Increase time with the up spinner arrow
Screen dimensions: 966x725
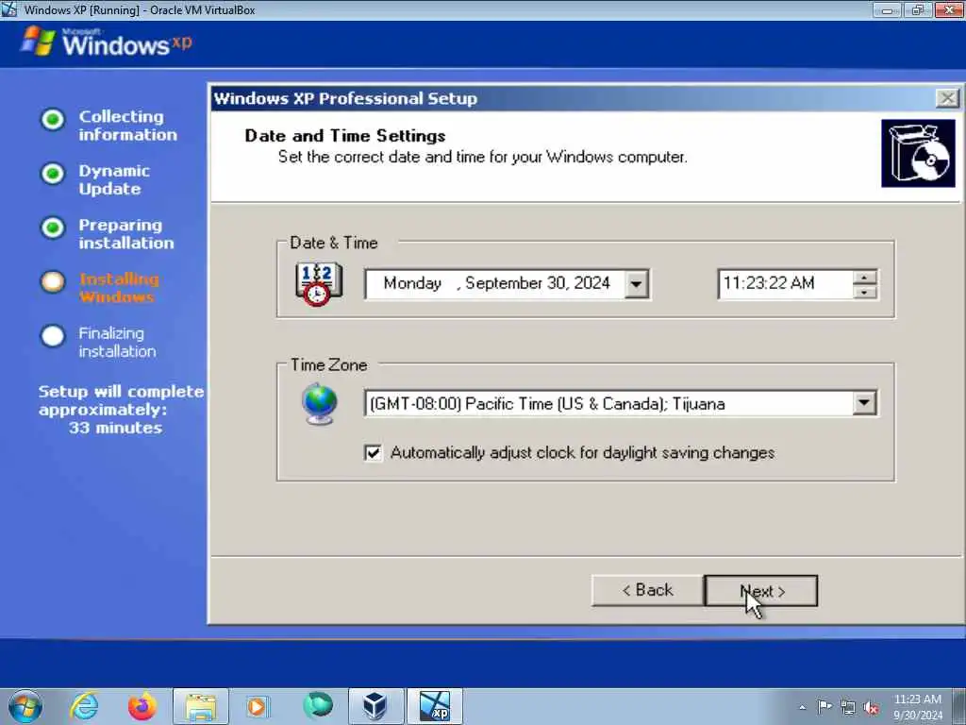tap(865, 278)
